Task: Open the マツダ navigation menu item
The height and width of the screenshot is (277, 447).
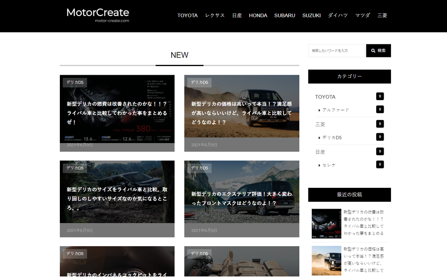Action: (362, 16)
